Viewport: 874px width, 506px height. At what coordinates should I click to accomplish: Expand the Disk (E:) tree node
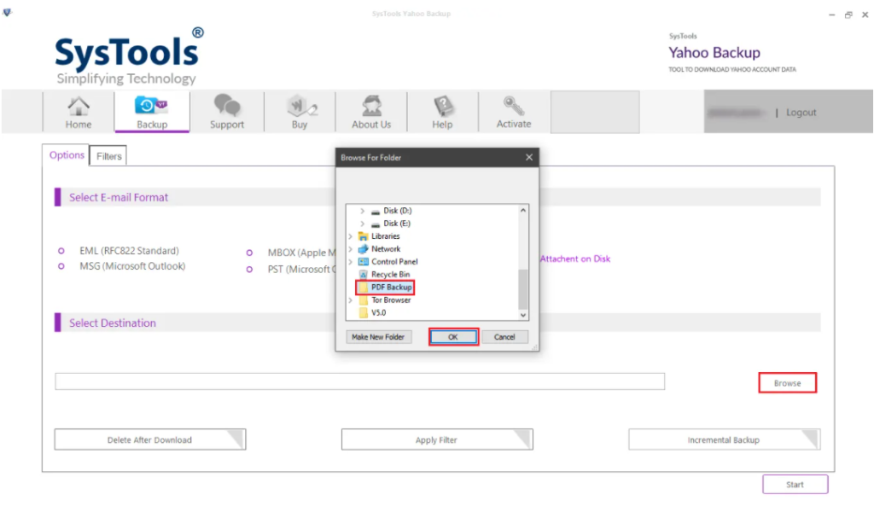(362, 224)
